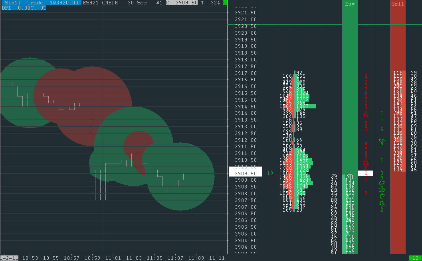The width and height of the screenshot is (422, 261).
Task: Click the Buy column header
Action: [x=350, y=4]
